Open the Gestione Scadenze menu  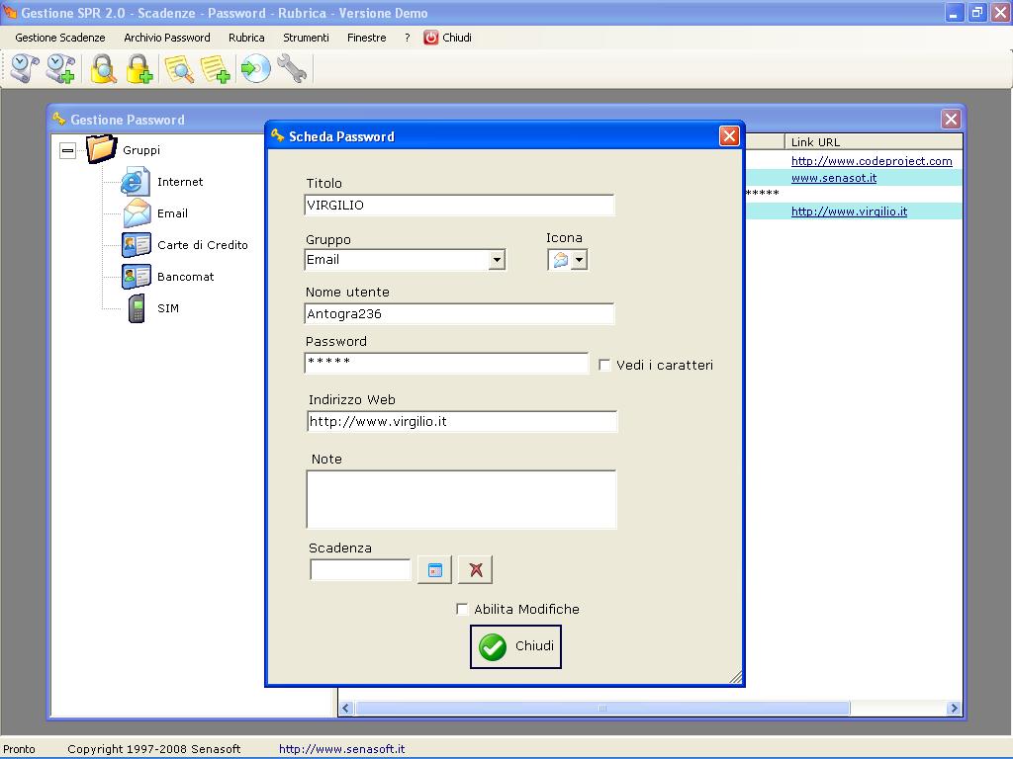[x=60, y=38]
